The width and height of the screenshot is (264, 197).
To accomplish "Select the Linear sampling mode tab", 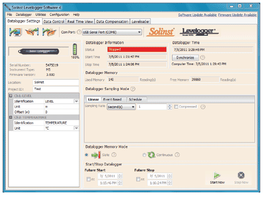I will coord(93,100).
